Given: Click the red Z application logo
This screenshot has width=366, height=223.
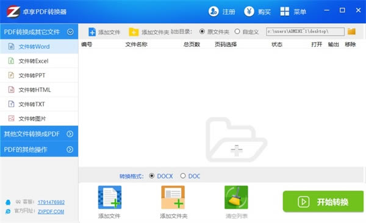Looking at the screenshot, I should pyautogui.click(x=13, y=12).
